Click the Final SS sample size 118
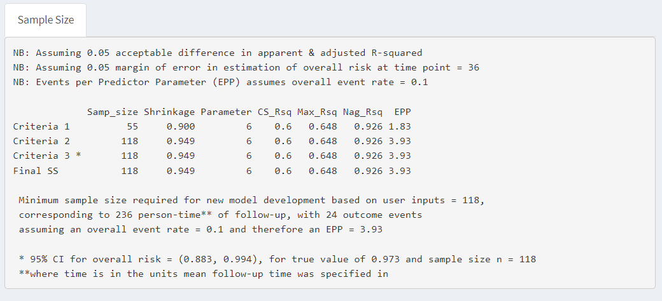The image size is (662, 301). pyautogui.click(x=130, y=171)
